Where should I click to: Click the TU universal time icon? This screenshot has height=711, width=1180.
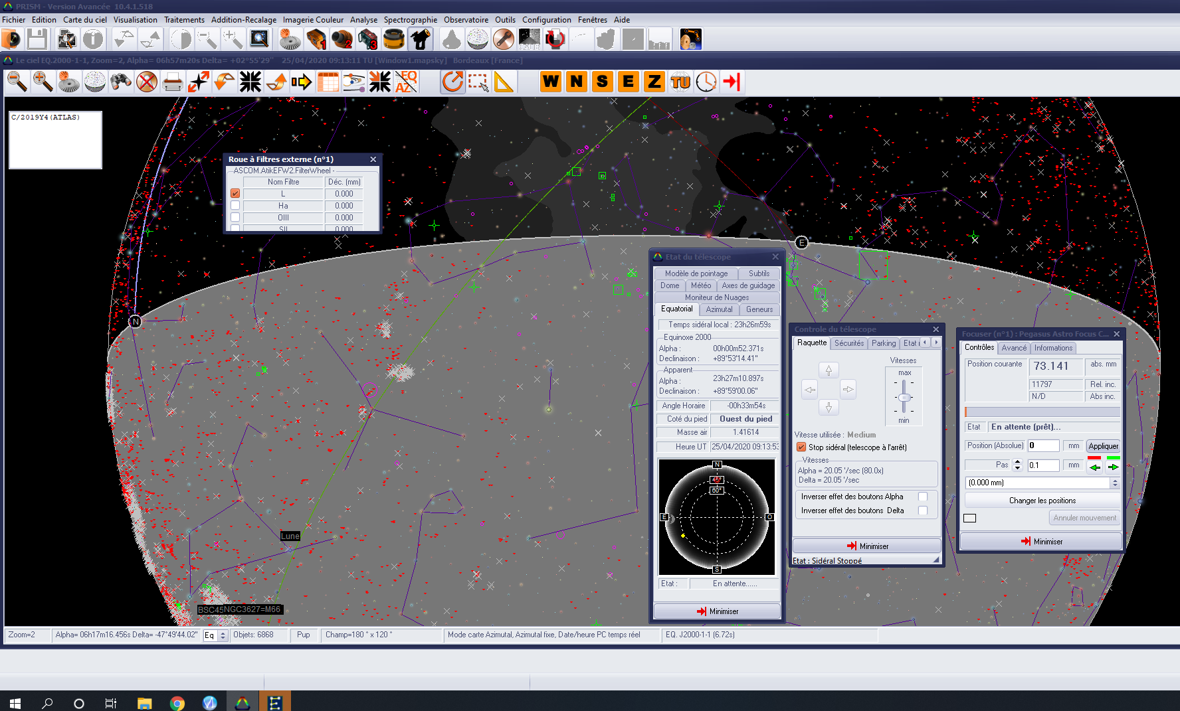(680, 82)
